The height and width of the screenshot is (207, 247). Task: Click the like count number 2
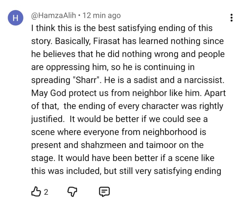(46, 192)
